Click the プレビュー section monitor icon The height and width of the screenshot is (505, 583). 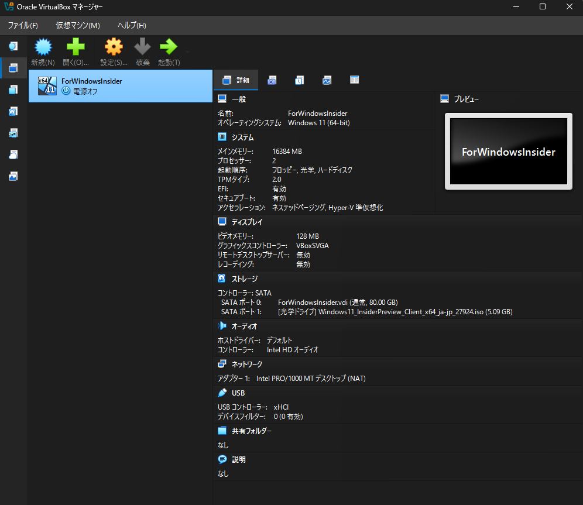pyautogui.click(x=444, y=99)
